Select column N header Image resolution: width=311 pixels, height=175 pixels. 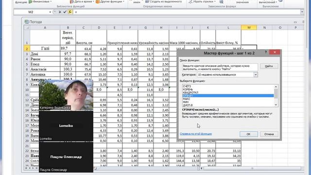tap(264, 28)
